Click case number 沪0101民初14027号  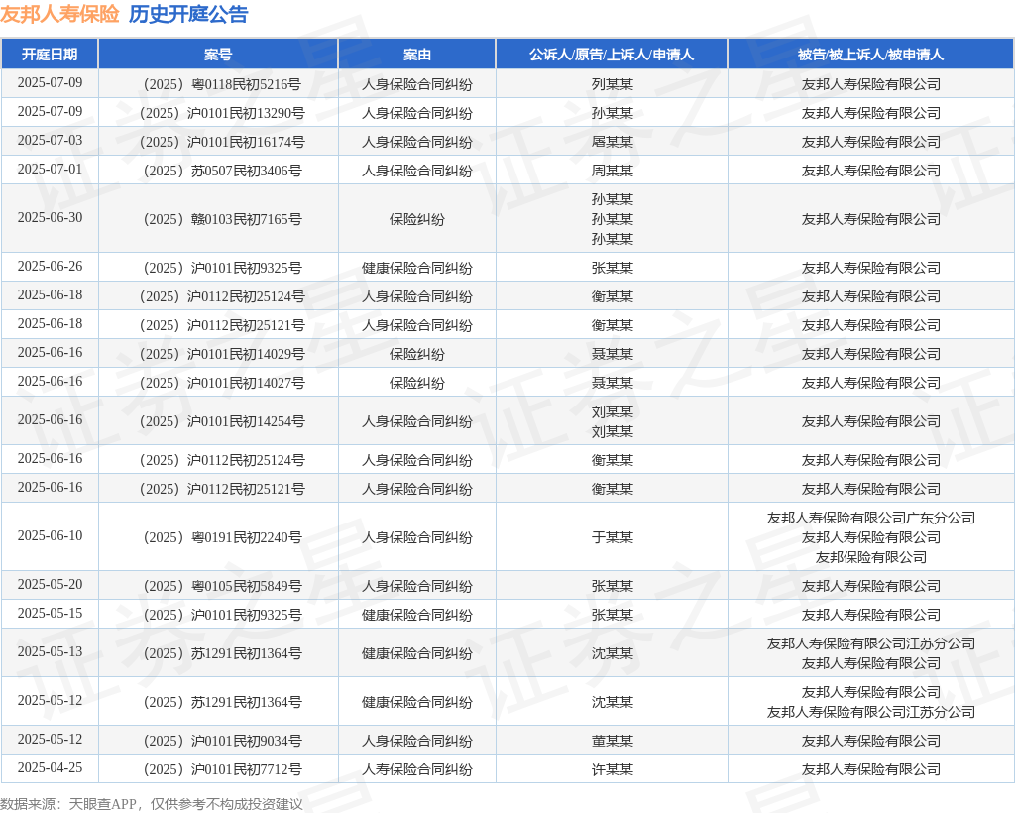[222, 383]
